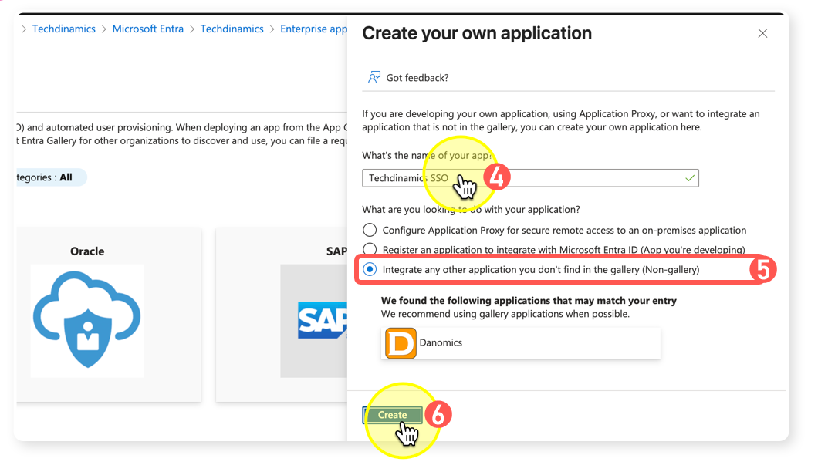
Task: Click "What are you looking to do" question text
Action: click(x=471, y=210)
